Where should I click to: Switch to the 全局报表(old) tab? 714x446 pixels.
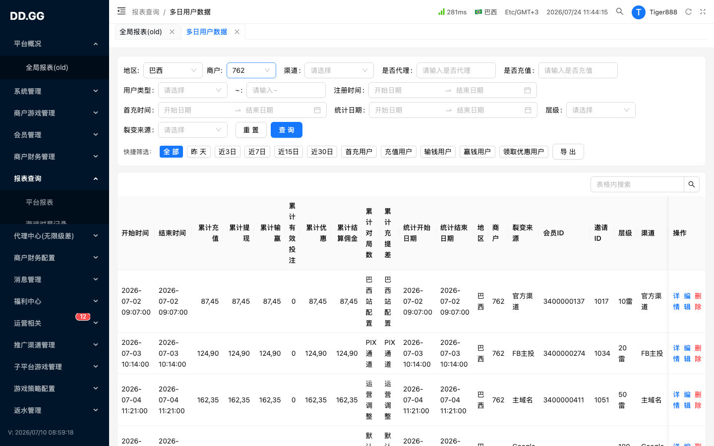(141, 32)
